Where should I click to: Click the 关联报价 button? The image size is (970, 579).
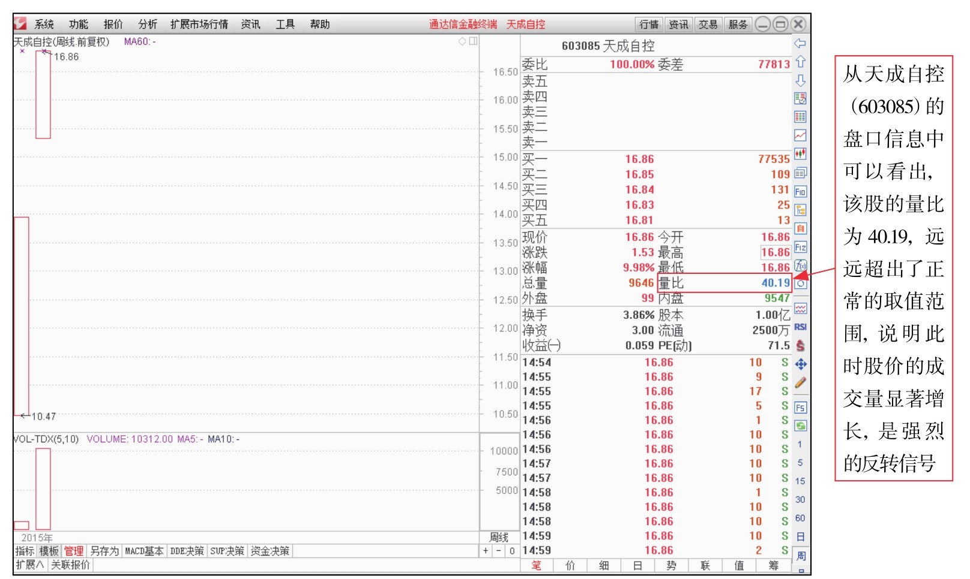[72, 564]
